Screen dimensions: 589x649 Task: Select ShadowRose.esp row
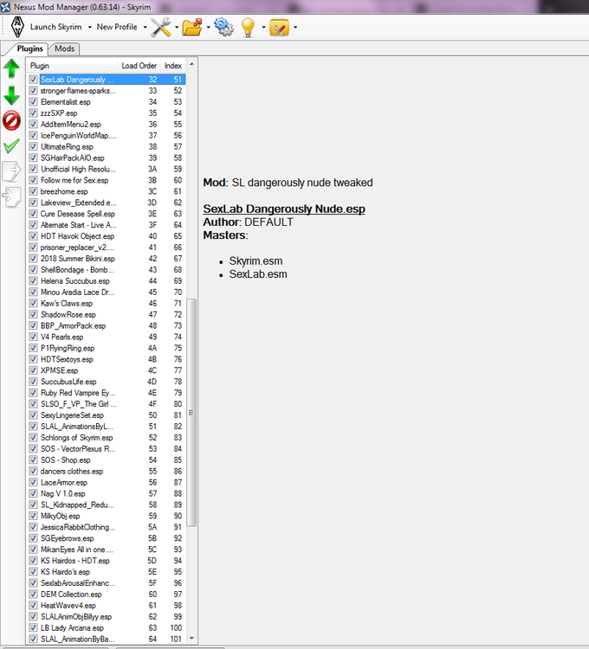point(107,314)
